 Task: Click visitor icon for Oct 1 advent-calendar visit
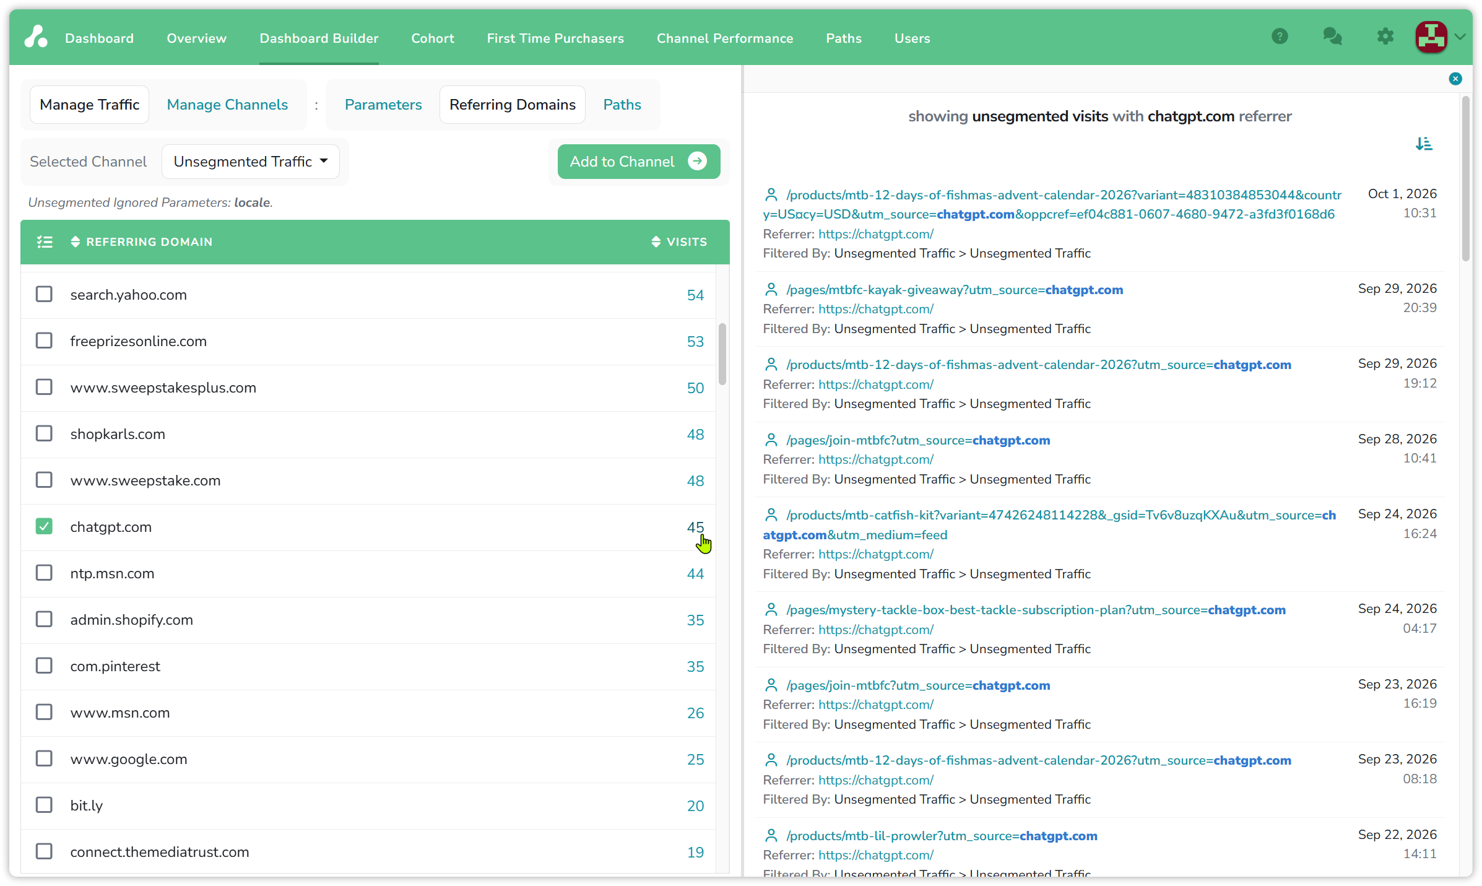click(x=771, y=195)
